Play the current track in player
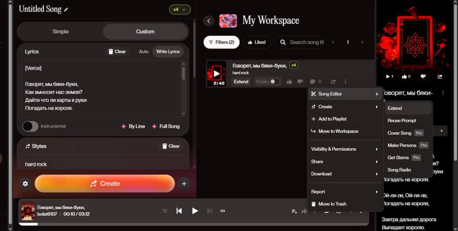458x231 pixels. click(195, 211)
